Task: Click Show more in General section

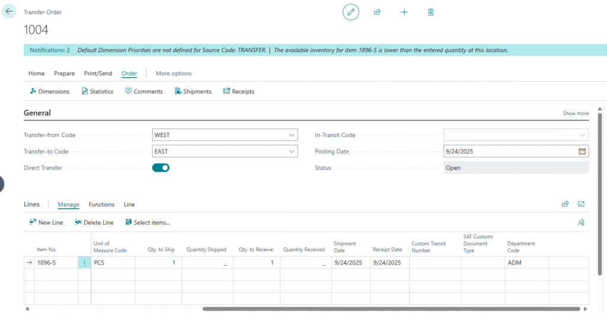Action: pyautogui.click(x=575, y=113)
